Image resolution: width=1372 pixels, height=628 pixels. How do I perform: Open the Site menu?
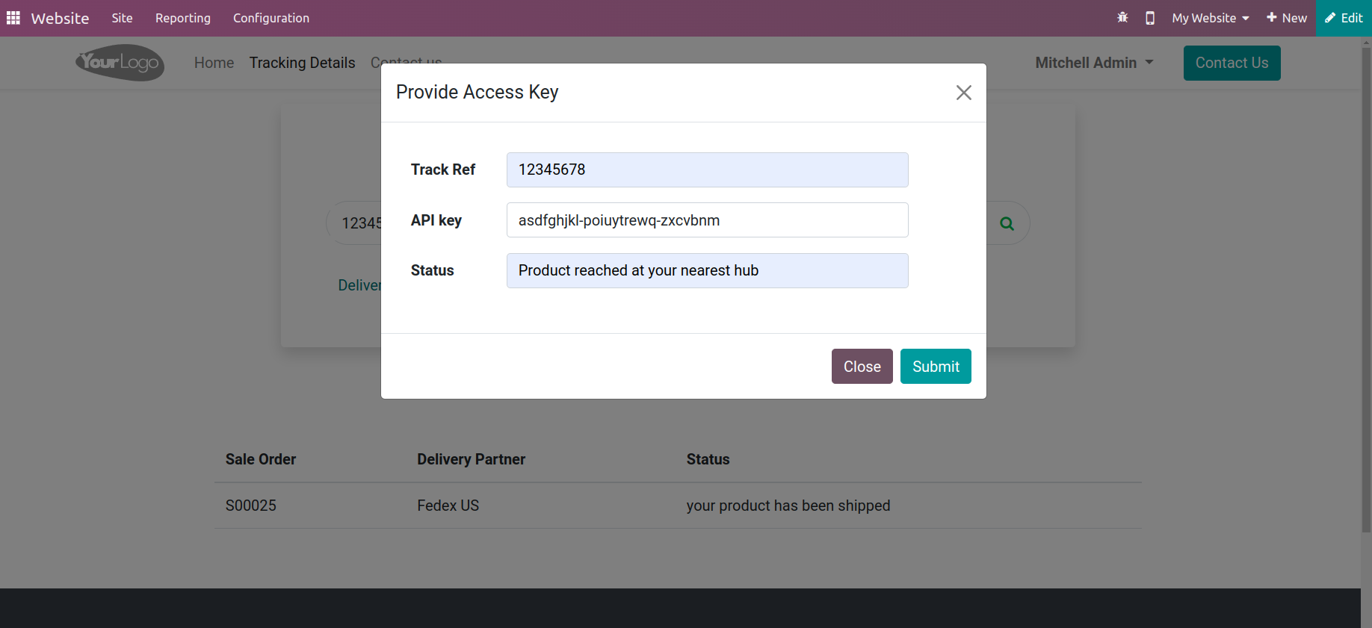122,18
